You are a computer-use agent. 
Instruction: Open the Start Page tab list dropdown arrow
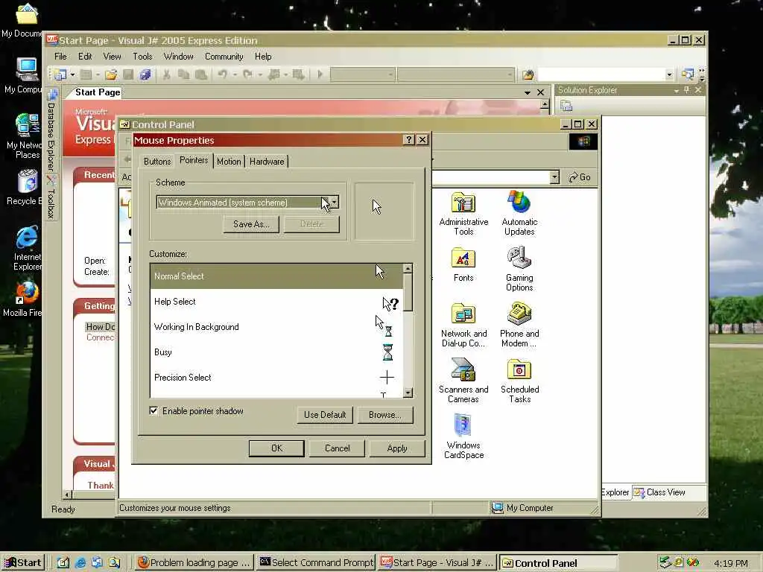click(528, 92)
